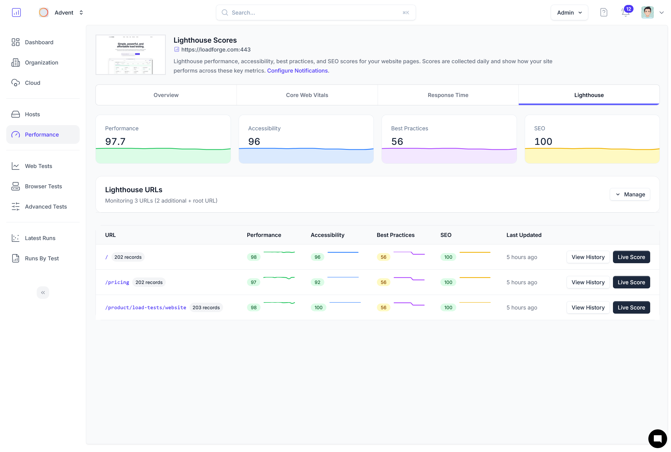Open the Admin role dropdown
Screen dimensions: 671x452
click(569, 12)
